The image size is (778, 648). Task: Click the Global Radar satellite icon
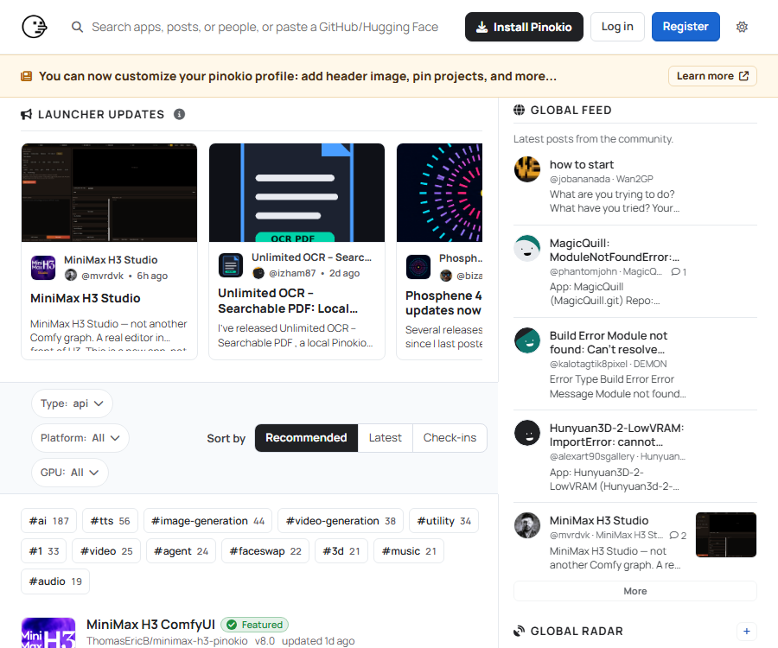519,631
